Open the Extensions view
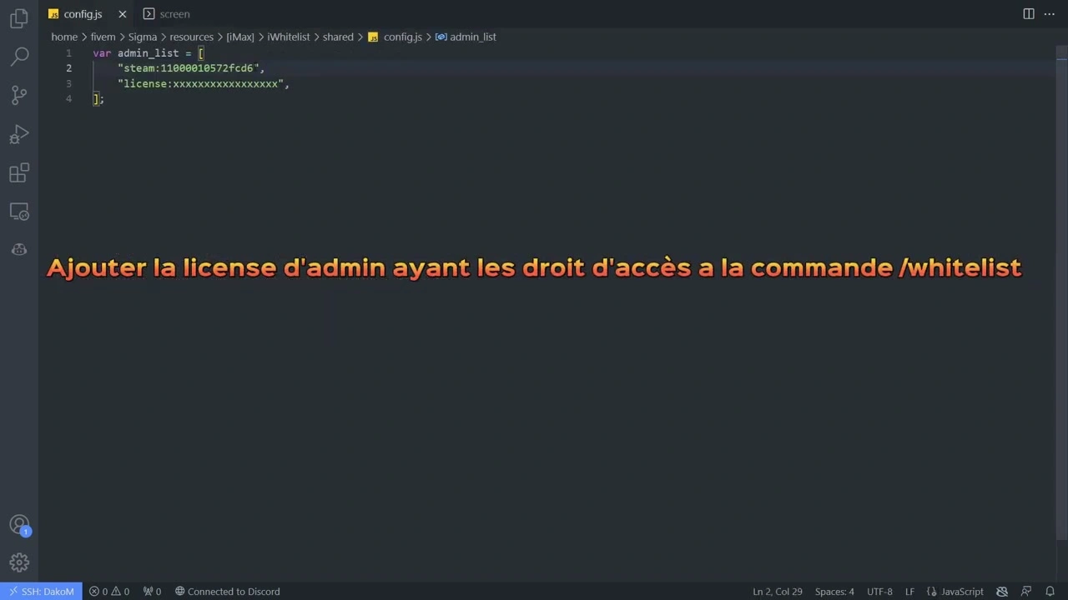 tap(18, 172)
